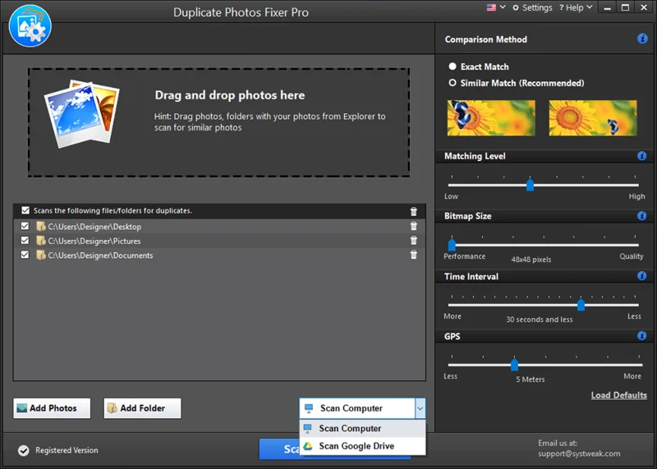Viewport: 657px width, 469px height.
Task: Click the Add Folder button
Action: 142,408
